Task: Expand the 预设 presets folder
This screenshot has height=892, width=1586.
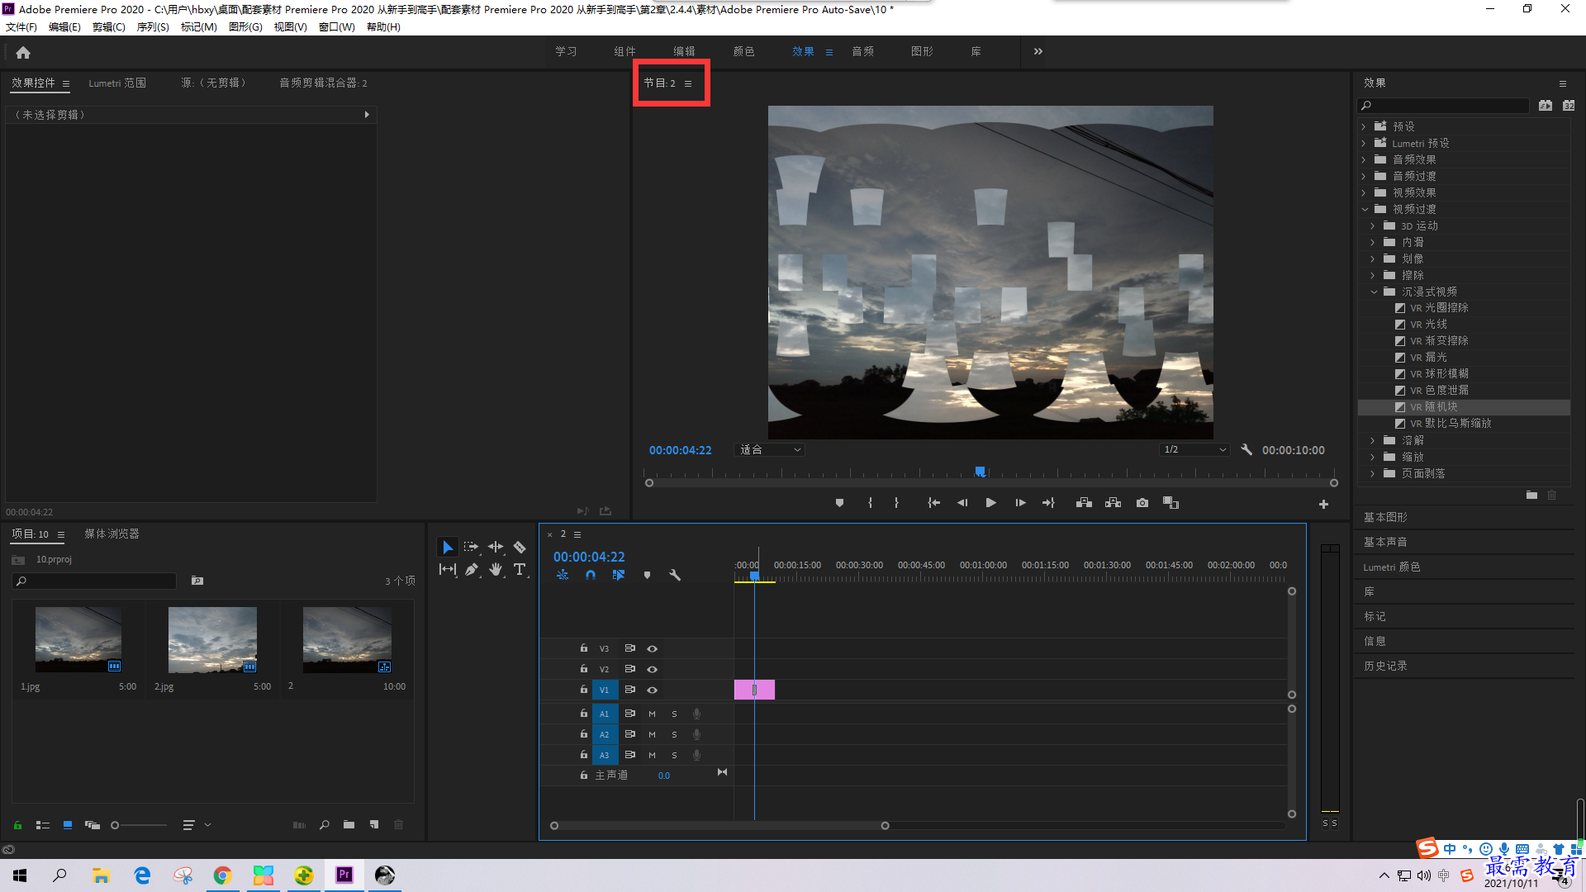Action: tap(1364, 126)
